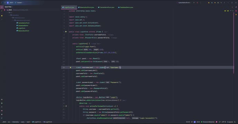Open the CancellationForm run configuration dropdown
The width and height of the screenshot is (238, 124).
[x=184, y=2]
